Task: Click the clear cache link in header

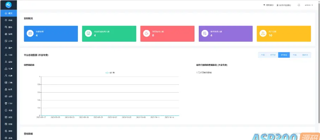Action: coord(268,5)
